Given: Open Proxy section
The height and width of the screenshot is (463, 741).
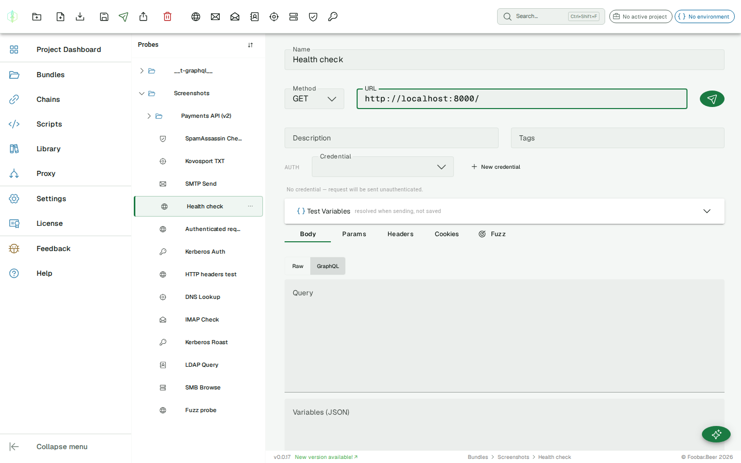Looking at the screenshot, I should [66, 173].
